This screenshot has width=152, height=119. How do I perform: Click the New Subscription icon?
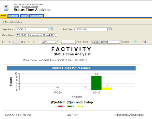pyautogui.click(x=3, y=22)
